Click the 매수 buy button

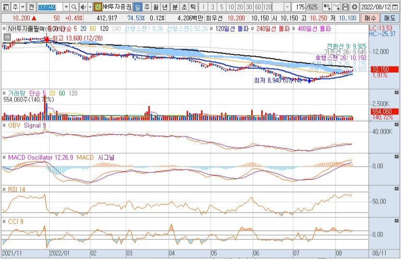[x=370, y=18]
